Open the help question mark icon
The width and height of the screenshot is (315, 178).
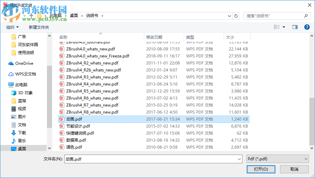click(x=307, y=27)
